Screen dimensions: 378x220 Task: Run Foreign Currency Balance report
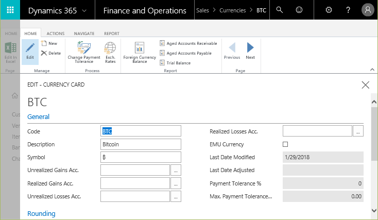140,52
